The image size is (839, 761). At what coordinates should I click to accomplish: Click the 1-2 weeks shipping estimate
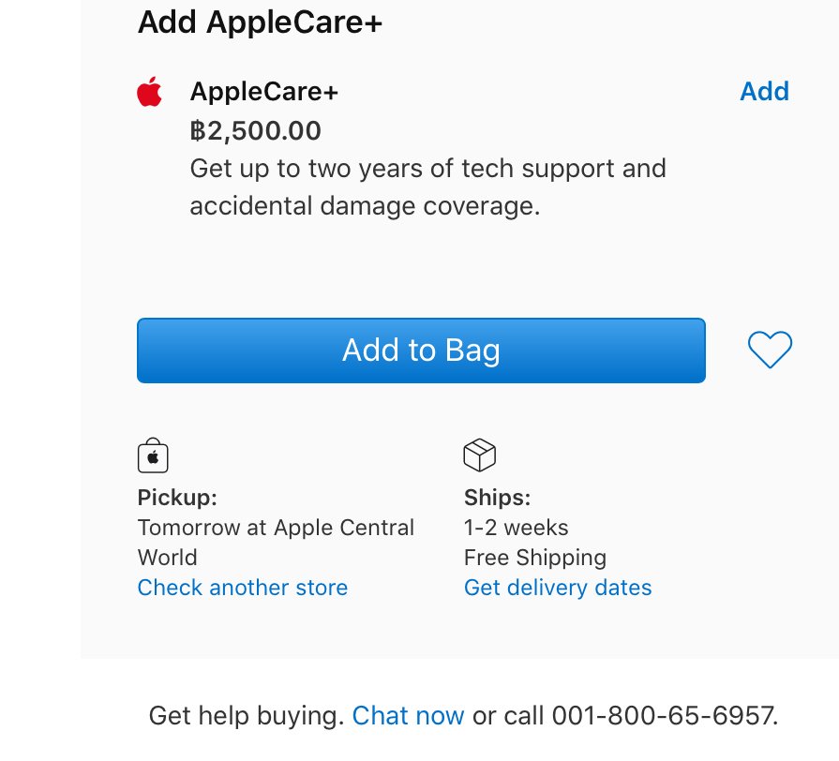pyautogui.click(x=516, y=528)
